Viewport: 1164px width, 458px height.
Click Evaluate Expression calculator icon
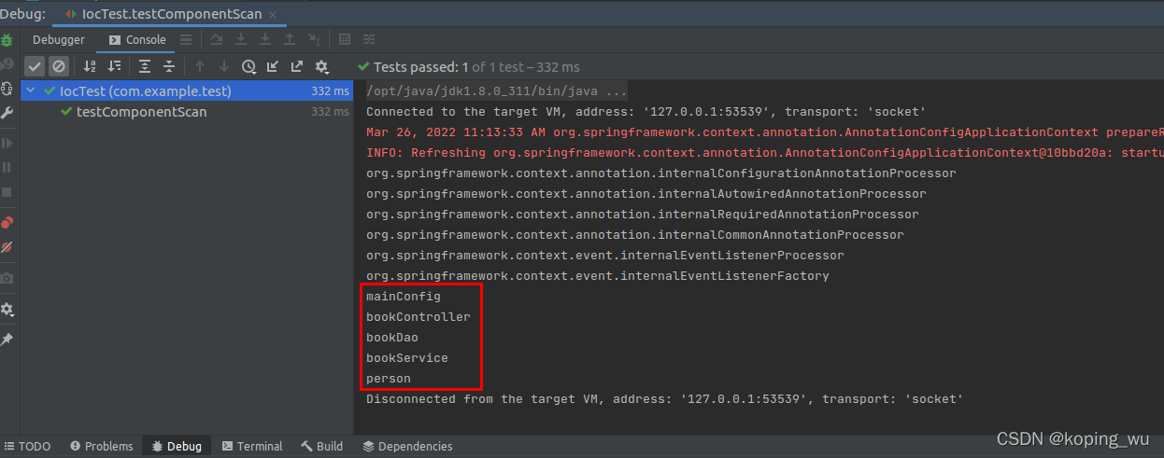pos(345,40)
